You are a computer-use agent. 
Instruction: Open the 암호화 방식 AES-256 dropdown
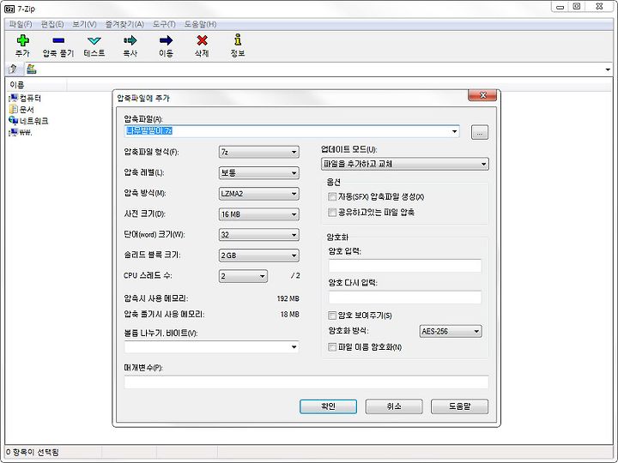tap(451, 332)
